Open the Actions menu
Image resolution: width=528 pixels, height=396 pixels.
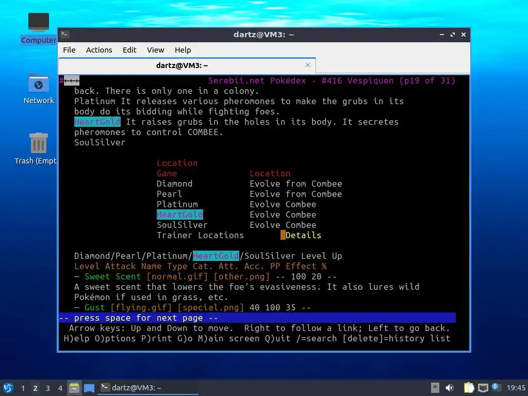point(99,50)
